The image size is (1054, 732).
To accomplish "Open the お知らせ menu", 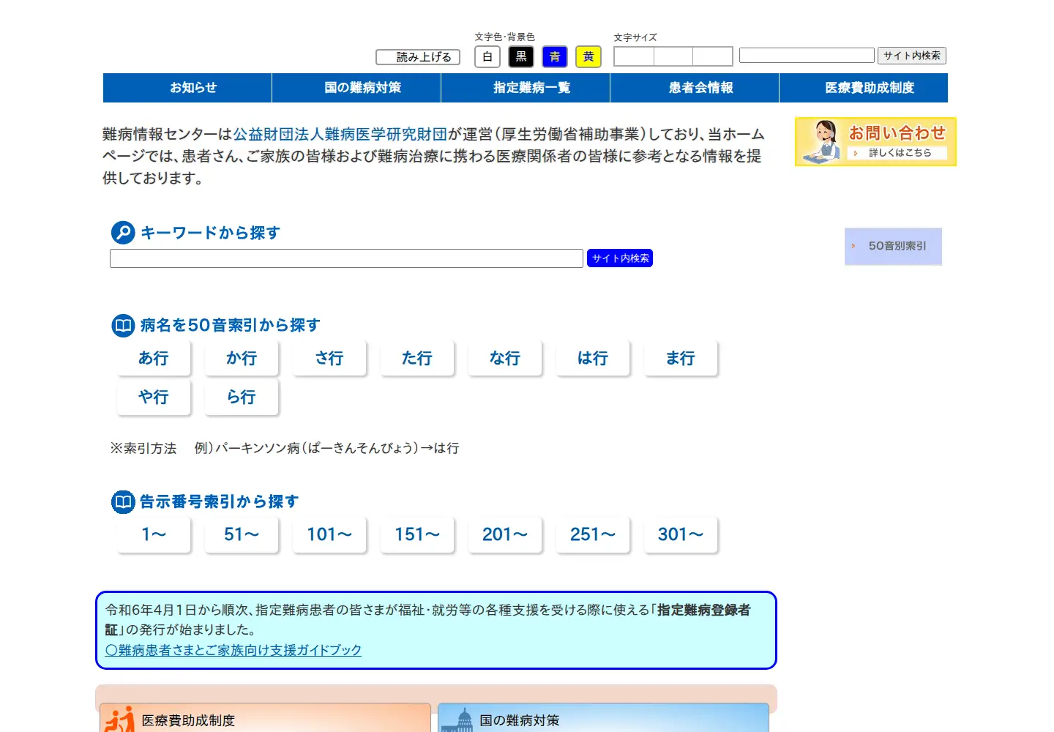I will (187, 88).
